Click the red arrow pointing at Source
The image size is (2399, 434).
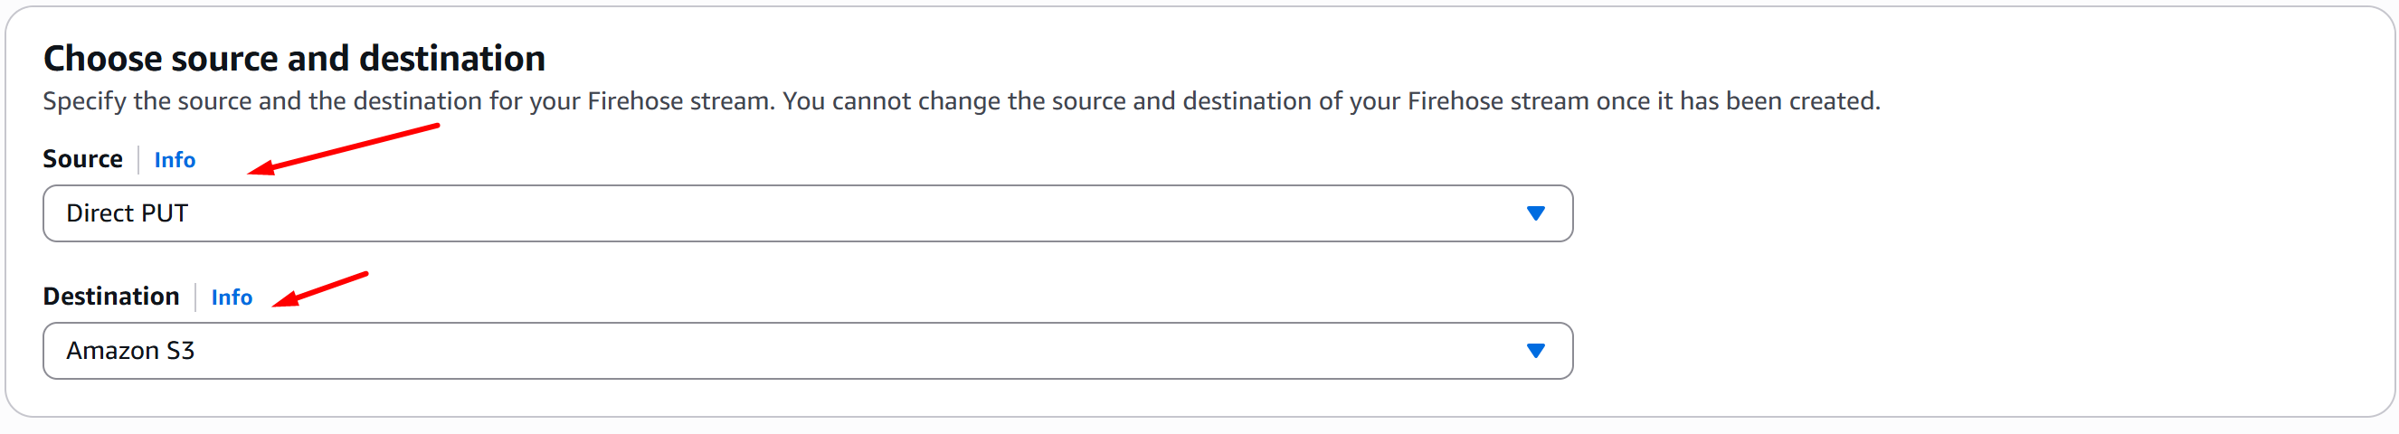(343, 149)
